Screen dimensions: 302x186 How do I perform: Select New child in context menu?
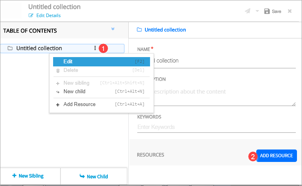point(74,92)
